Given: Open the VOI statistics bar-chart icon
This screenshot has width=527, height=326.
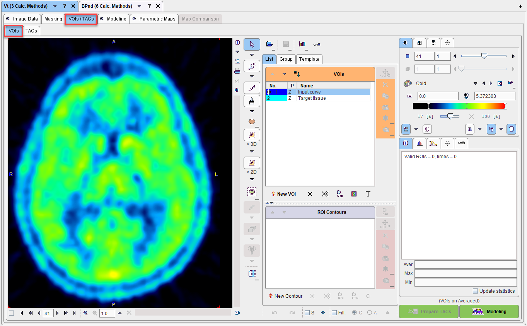Looking at the screenshot, I should click(302, 44).
